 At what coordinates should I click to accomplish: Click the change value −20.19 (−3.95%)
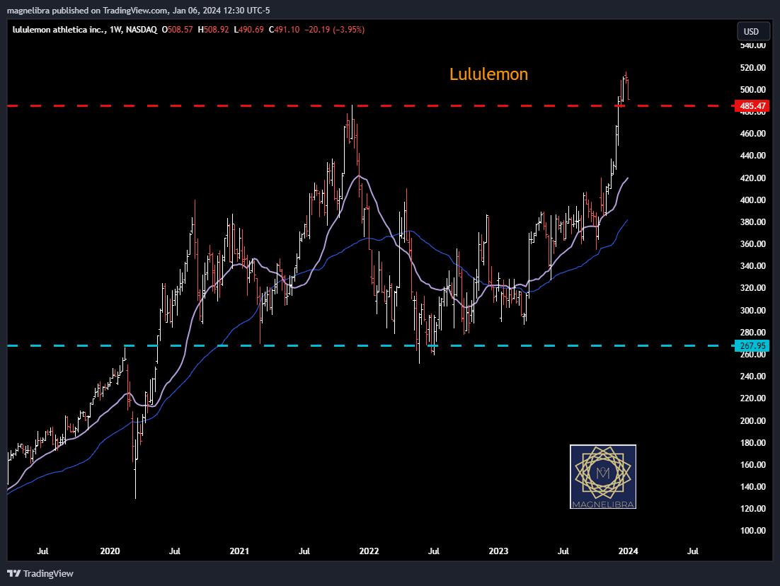[x=335, y=30]
